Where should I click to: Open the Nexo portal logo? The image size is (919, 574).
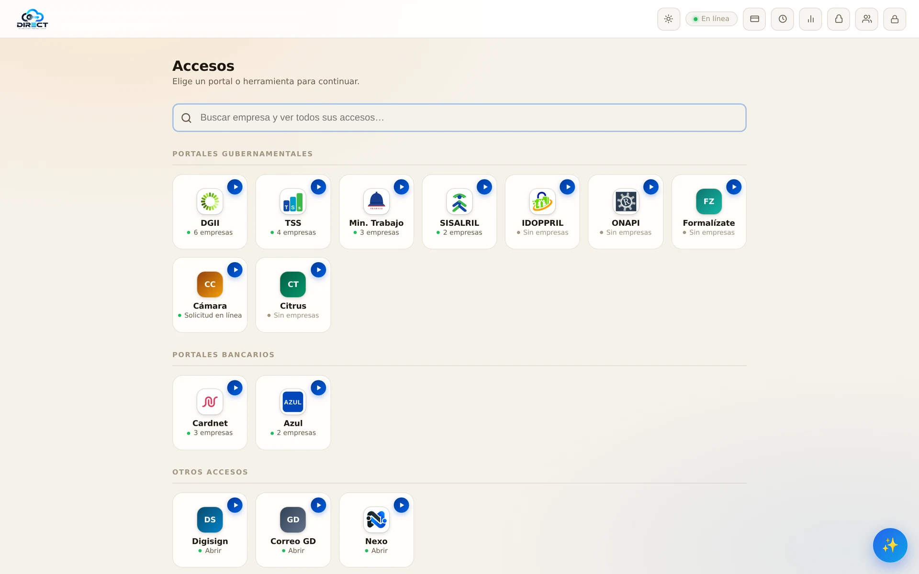(x=377, y=519)
